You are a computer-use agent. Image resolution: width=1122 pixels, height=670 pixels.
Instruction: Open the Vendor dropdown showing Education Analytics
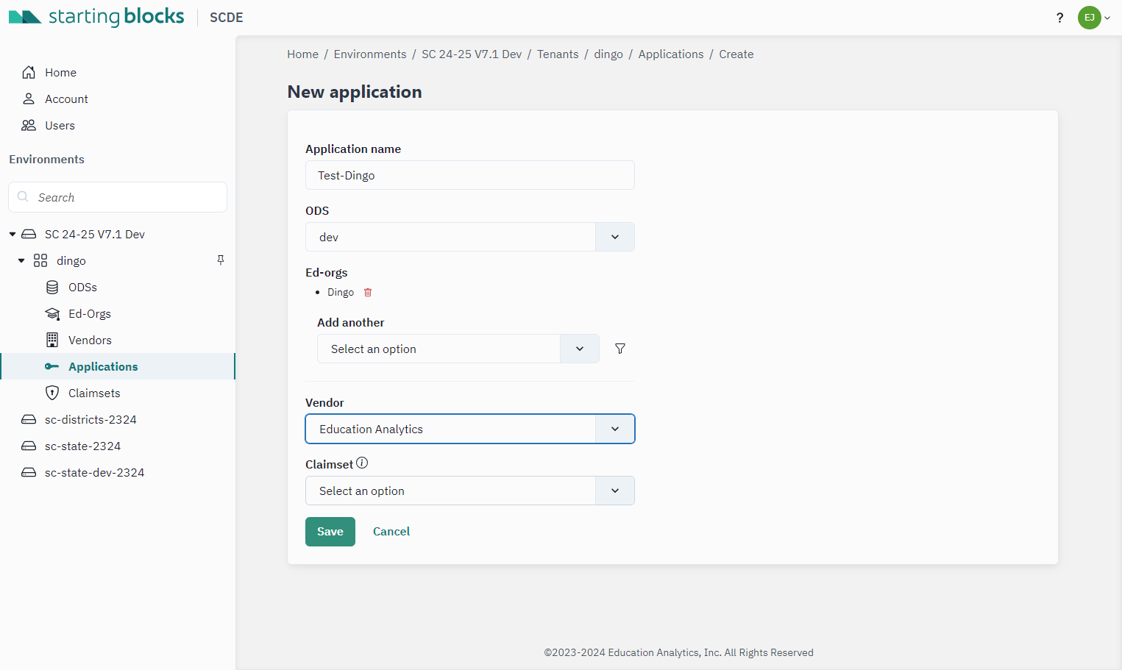click(470, 429)
